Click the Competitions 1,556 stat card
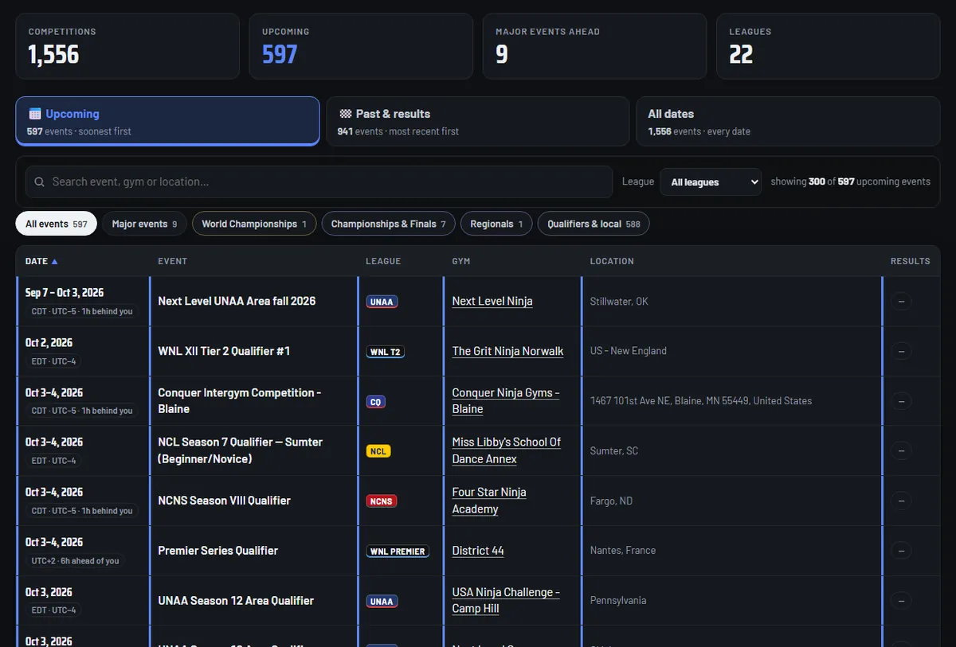This screenshot has height=647, width=956. pyautogui.click(x=127, y=46)
